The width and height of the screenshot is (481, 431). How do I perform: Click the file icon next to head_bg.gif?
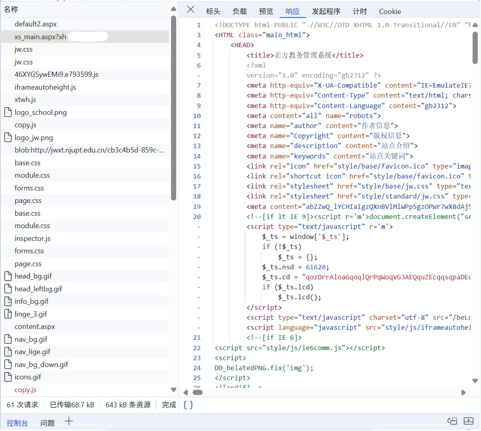coord(8,276)
